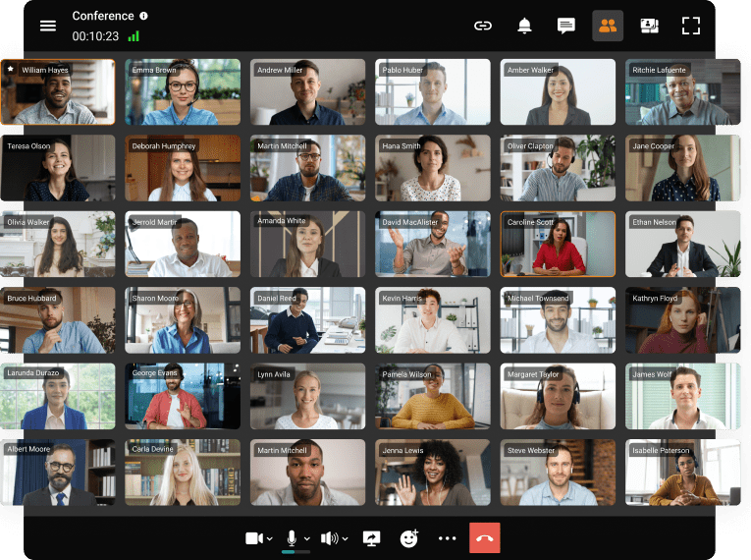Toggle the participants list panel
The image size is (751, 560).
pyautogui.click(x=608, y=26)
